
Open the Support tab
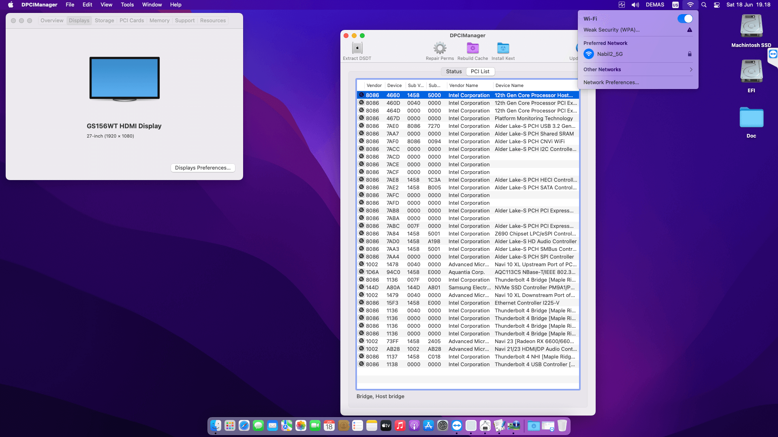pos(185,21)
